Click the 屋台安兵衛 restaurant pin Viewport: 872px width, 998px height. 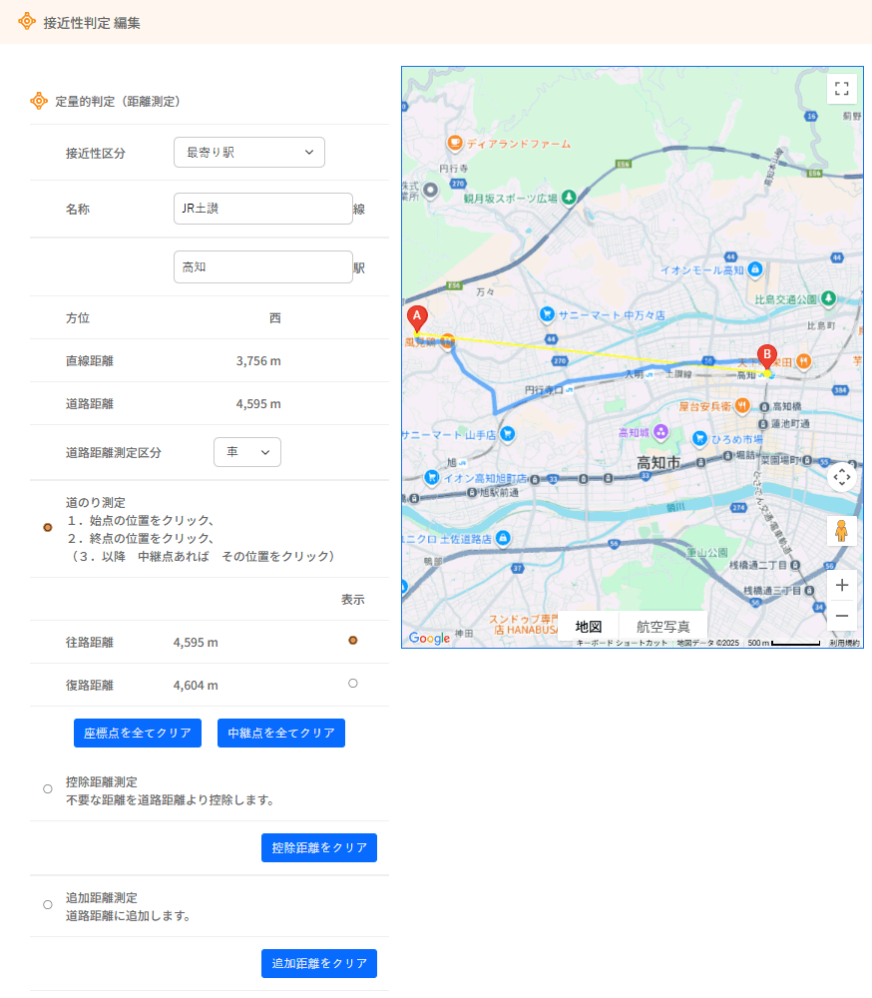(742, 405)
